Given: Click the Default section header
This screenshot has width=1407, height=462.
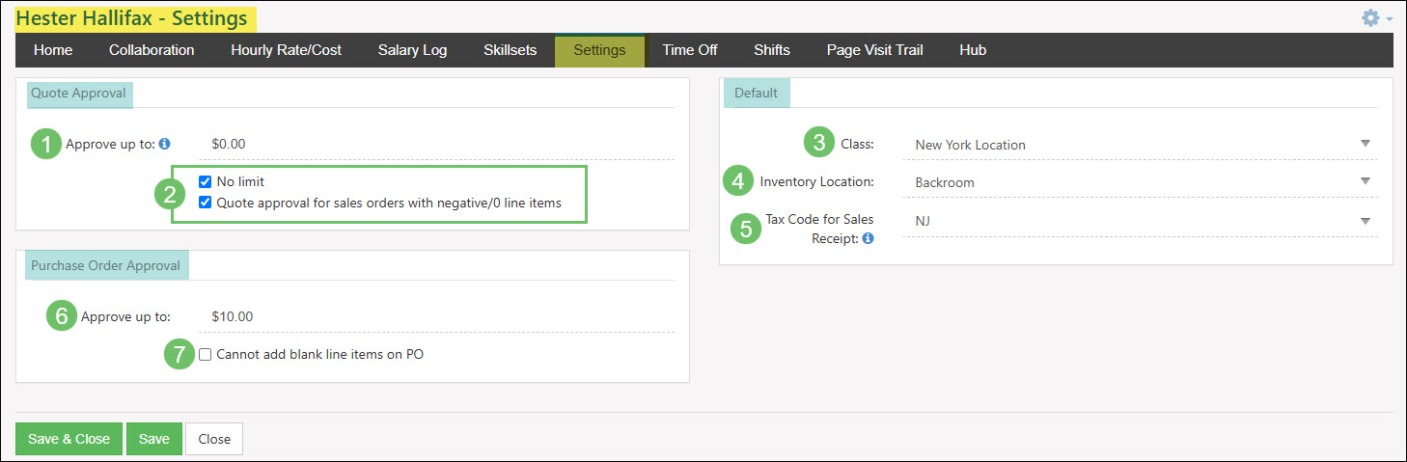Looking at the screenshot, I should tap(756, 94).
